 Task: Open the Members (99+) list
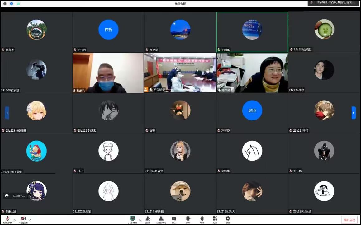(161, 219)
